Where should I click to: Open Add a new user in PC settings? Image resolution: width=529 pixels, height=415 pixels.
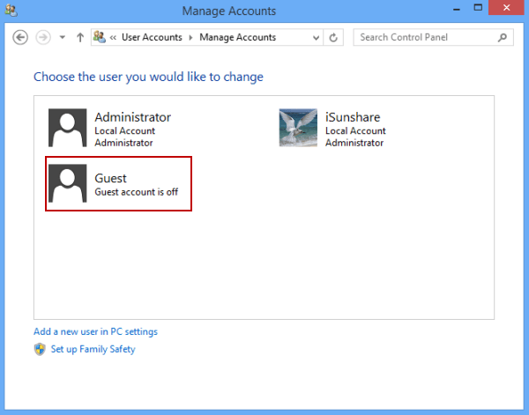[x=95, y=331]
